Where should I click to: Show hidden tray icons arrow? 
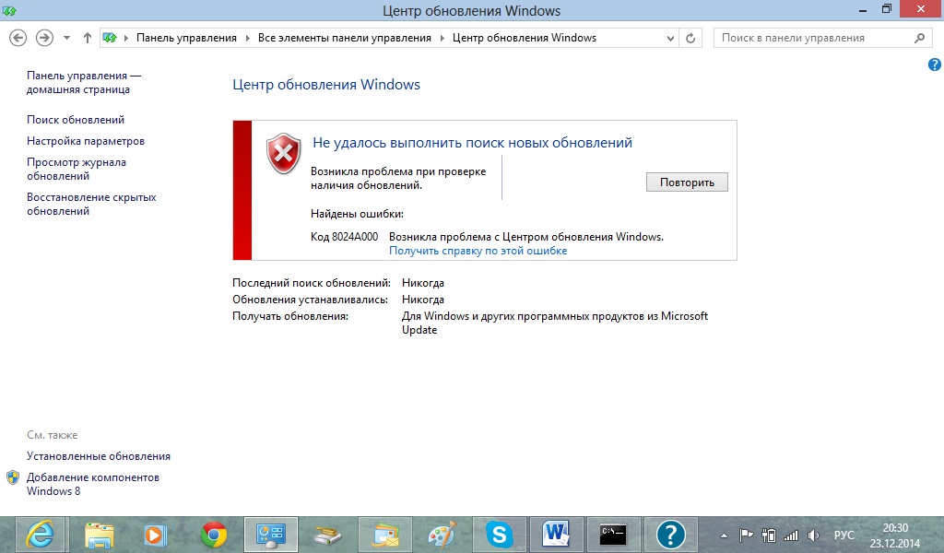tap(725, 535)
